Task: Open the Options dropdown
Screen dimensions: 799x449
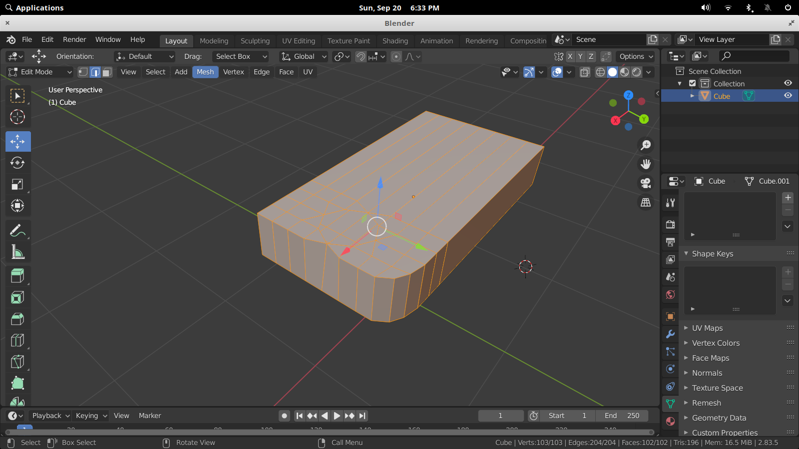Action: 636,56
